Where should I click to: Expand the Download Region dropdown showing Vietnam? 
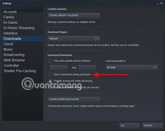pos(74,39)
